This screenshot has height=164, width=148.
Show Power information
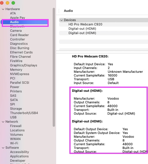click(x=15, y=87)
